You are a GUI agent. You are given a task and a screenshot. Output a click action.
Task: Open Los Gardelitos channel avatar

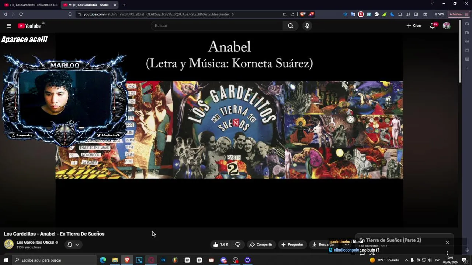click(x=9, y=244)
